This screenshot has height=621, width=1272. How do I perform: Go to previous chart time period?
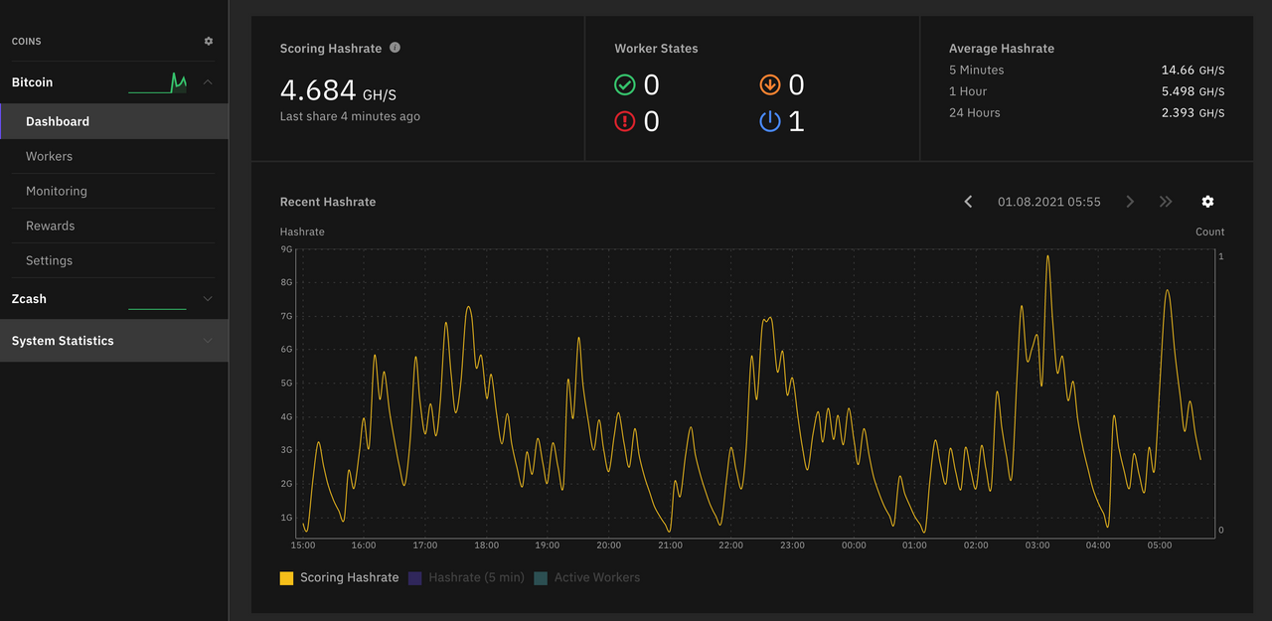[x=969, y=202]
